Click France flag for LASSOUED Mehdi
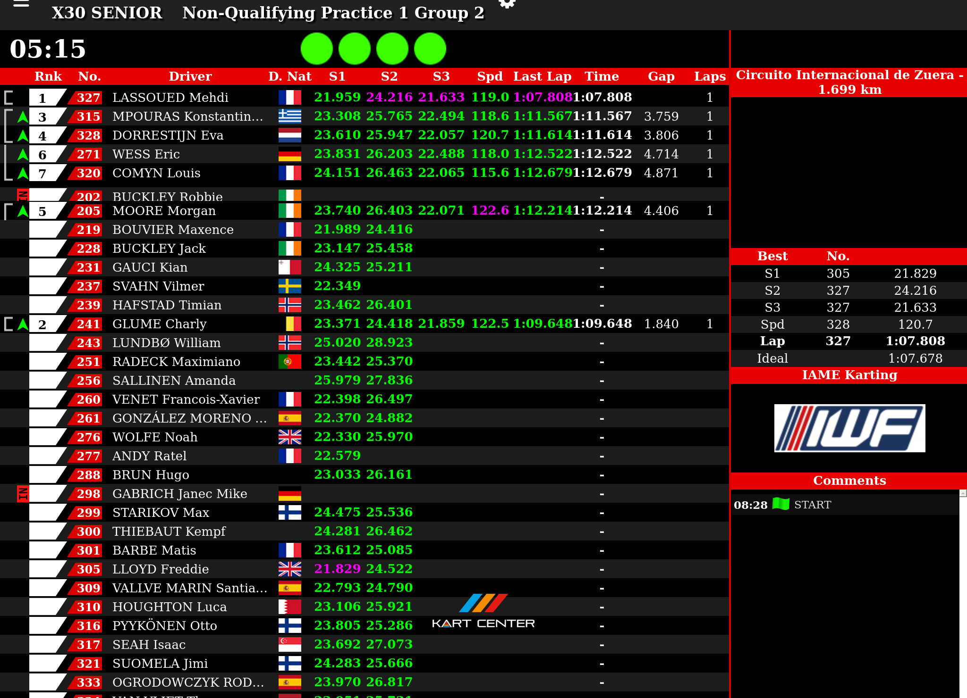 click(290, 98)
